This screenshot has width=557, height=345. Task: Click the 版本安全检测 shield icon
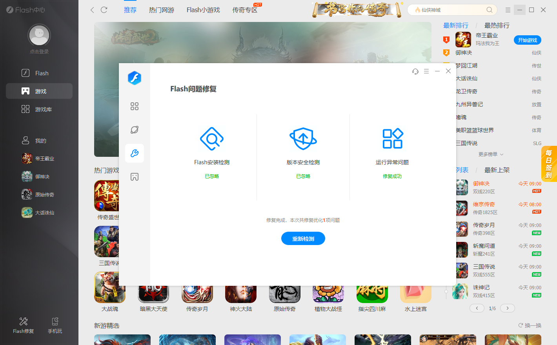click(303, 139)
